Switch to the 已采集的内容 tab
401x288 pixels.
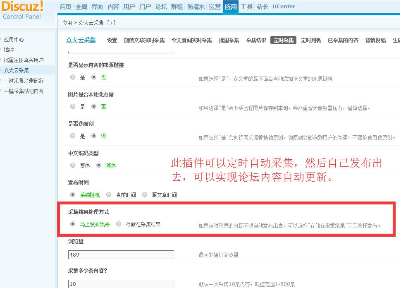(x=343, y=40)
